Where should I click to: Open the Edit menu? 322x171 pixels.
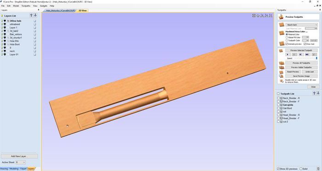point(9,6)
